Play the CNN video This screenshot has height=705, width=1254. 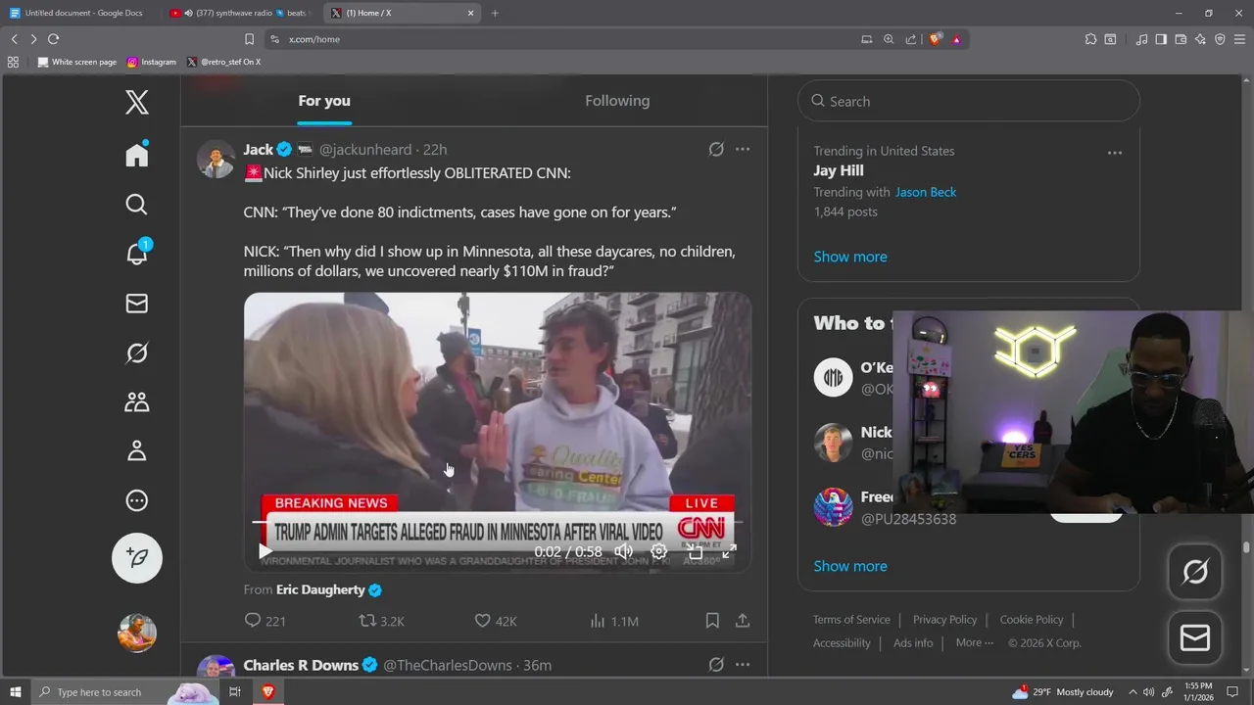coord(265,551)
